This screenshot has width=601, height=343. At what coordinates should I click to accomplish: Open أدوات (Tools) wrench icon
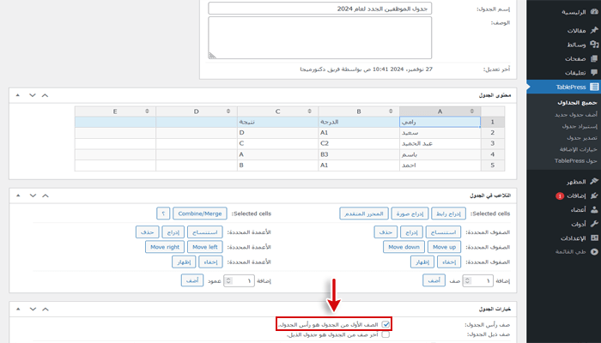pyautogui.click(x=594, y=223)
